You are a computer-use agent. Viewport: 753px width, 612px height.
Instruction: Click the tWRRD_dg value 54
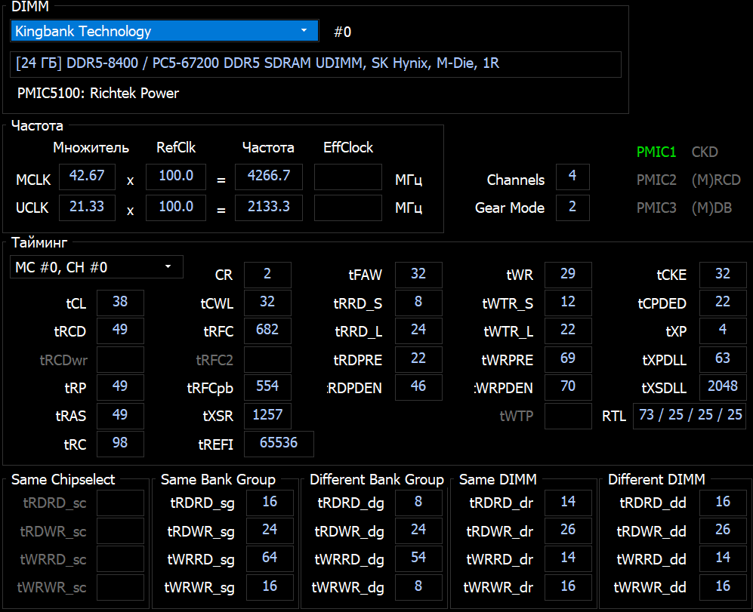tap(418, 558)
